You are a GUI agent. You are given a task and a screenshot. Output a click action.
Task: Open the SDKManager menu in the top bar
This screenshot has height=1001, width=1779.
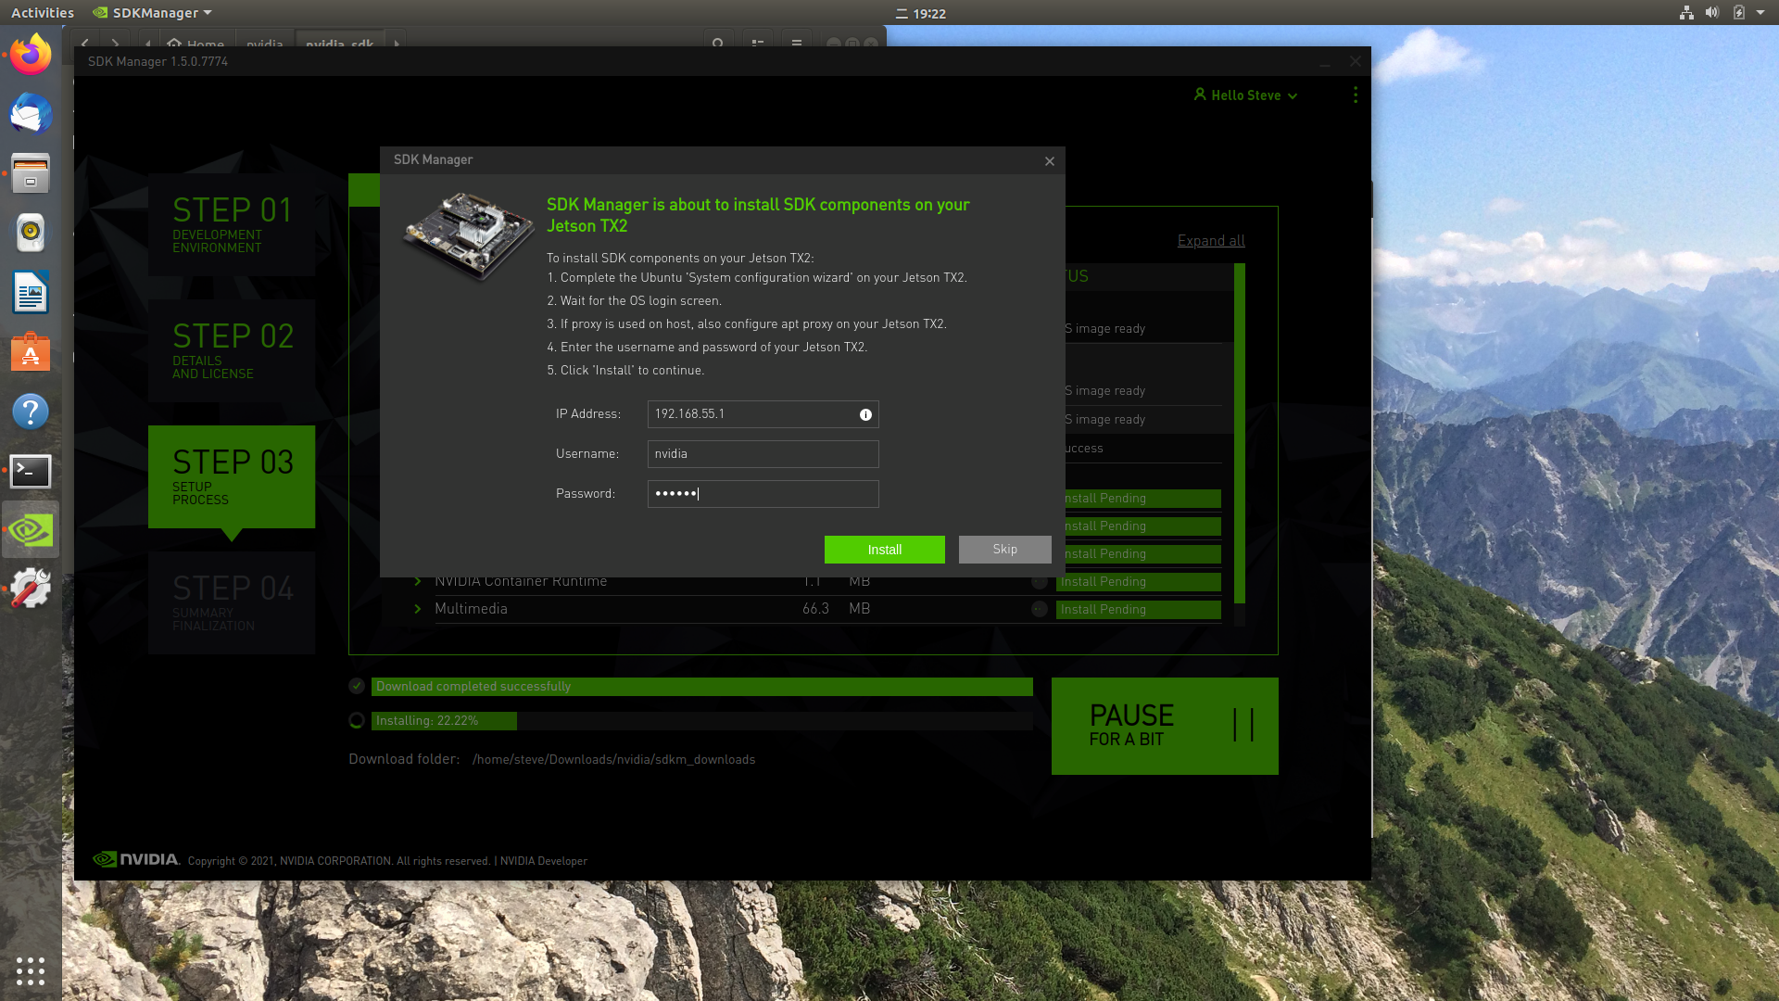click(152, 12)
